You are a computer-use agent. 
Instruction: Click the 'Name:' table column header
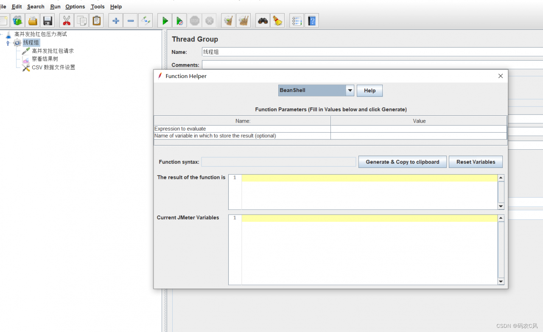pos(243,121)
